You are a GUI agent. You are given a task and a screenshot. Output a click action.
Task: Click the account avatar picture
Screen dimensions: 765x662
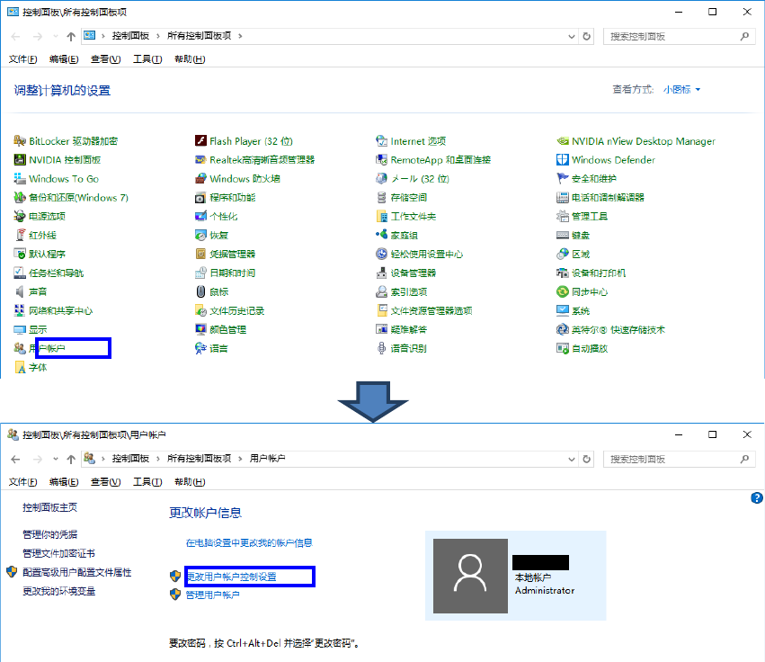click(x=470, y=576)
